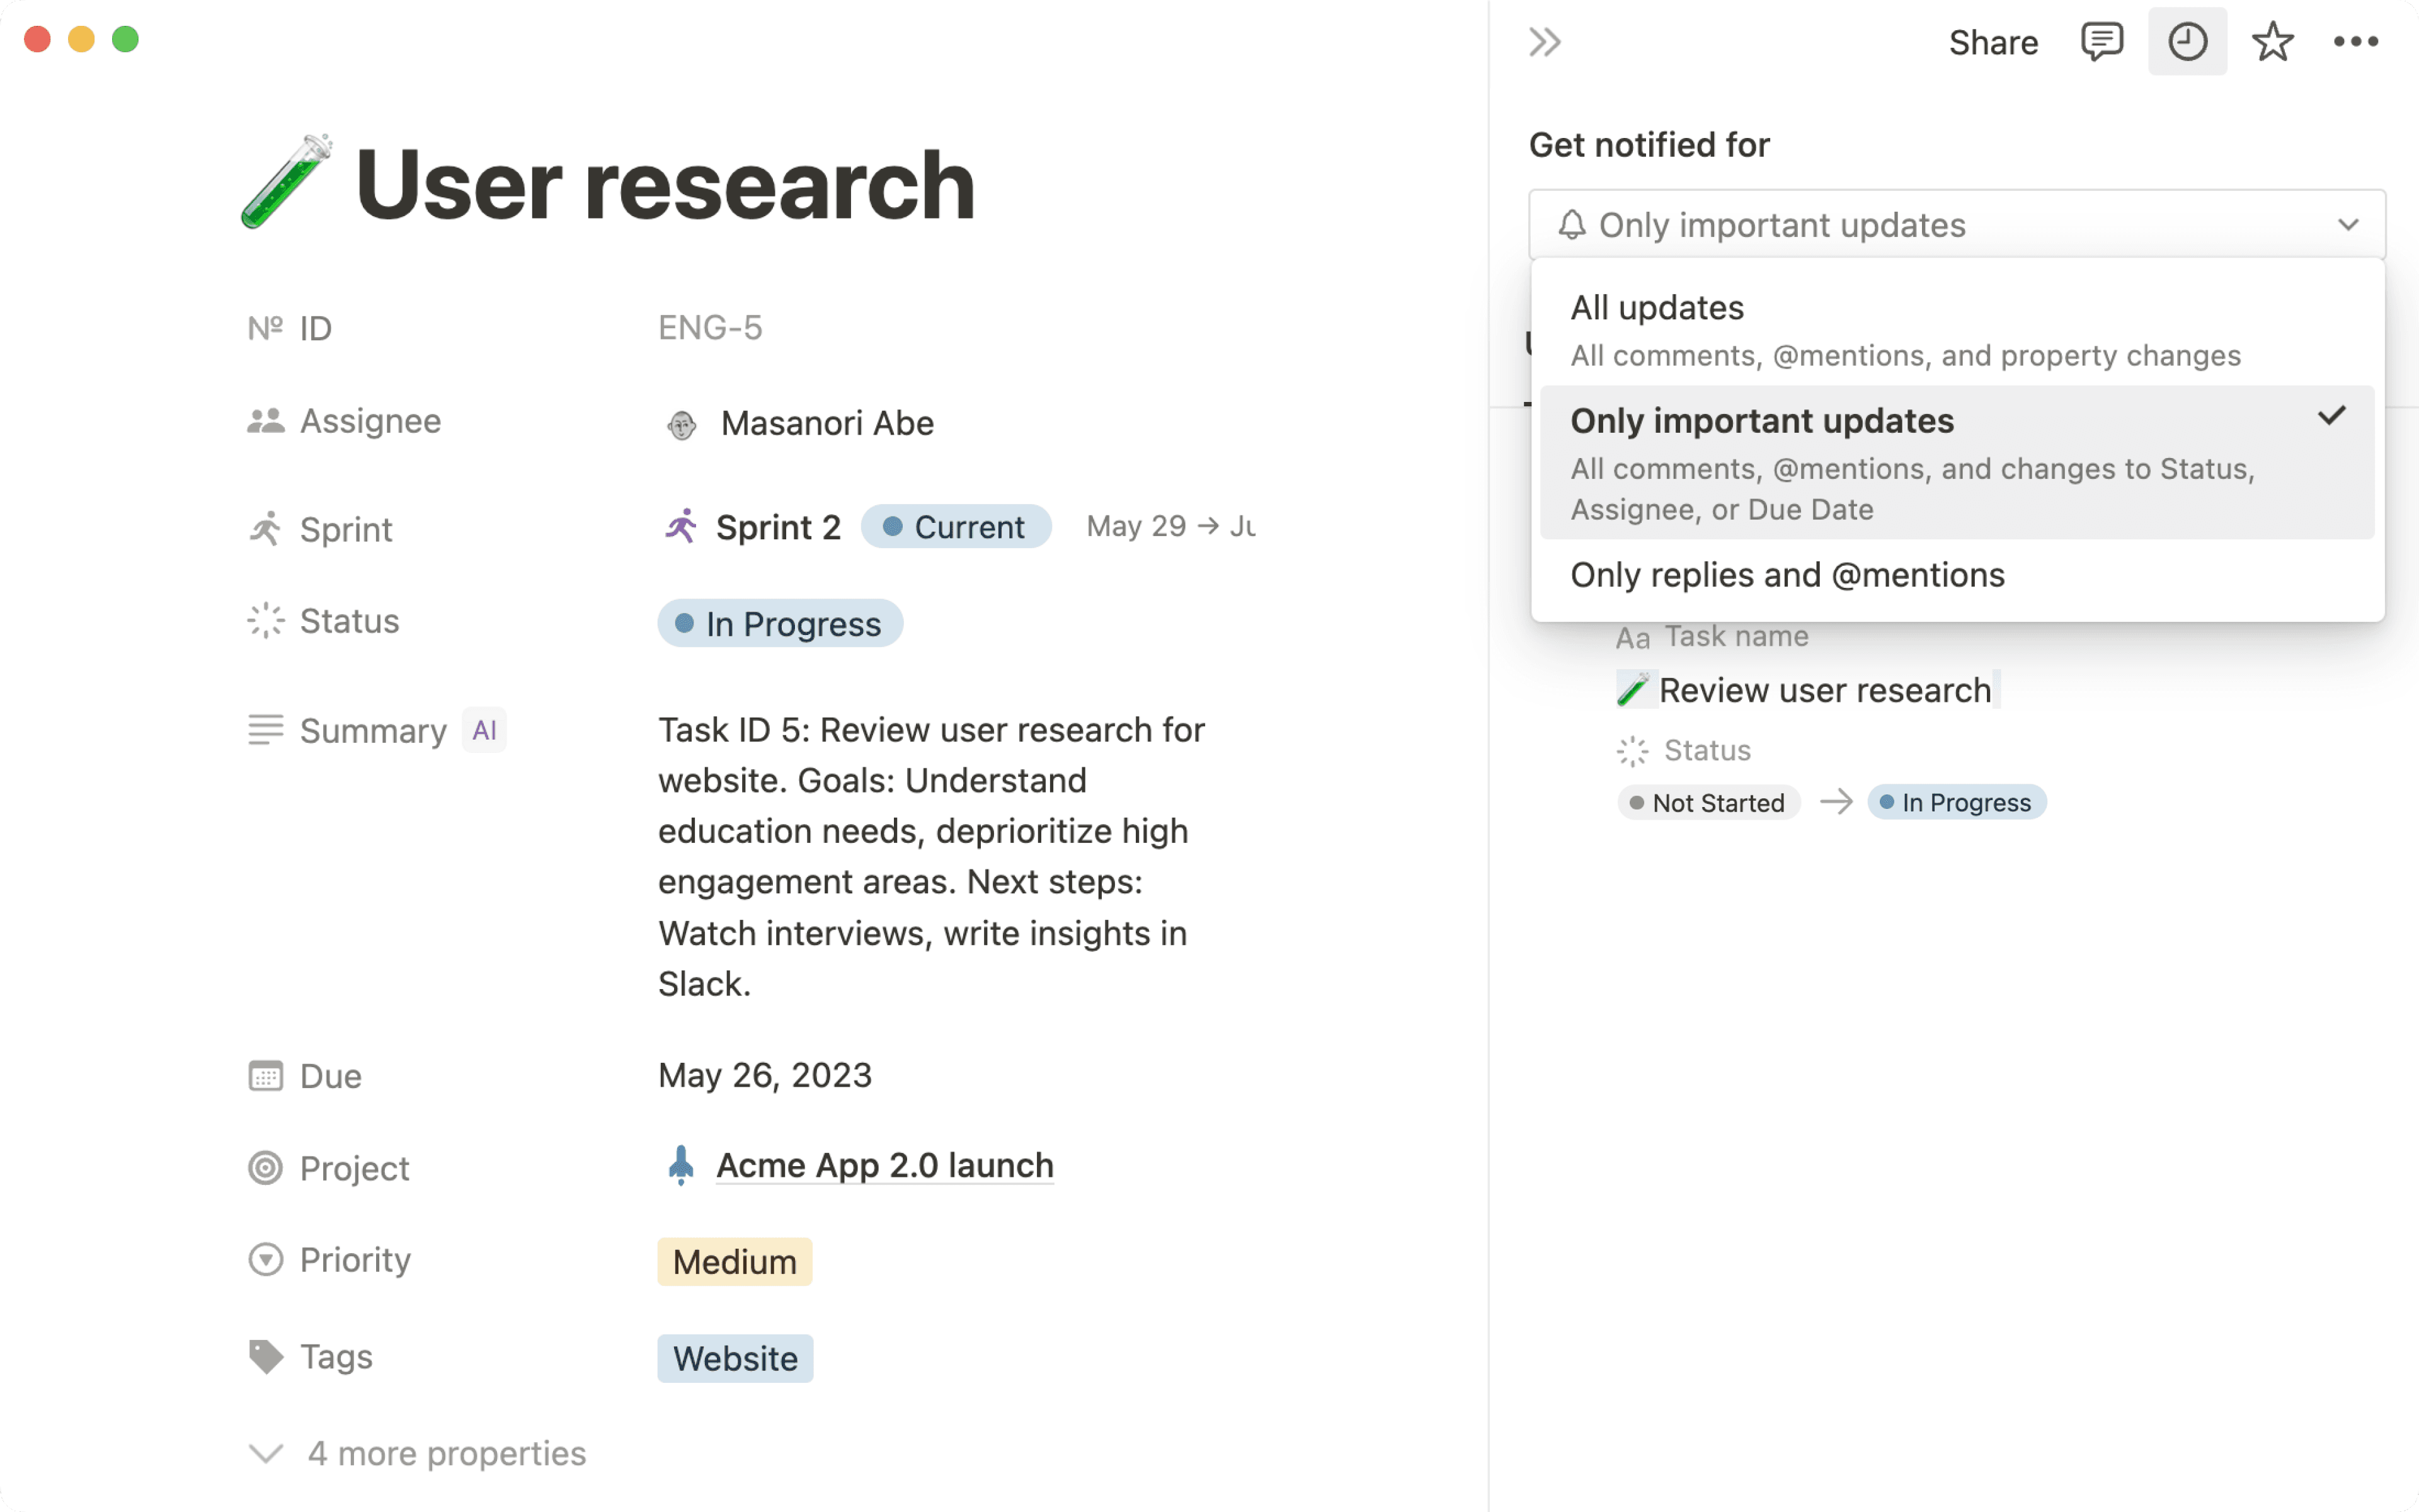
Task: Click the Sprint running-person property icon
Action: 266,528
